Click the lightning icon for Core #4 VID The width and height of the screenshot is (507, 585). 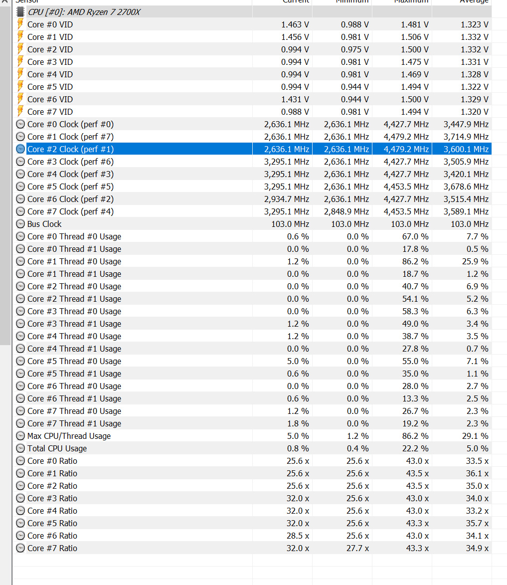(x=20, y=74)
